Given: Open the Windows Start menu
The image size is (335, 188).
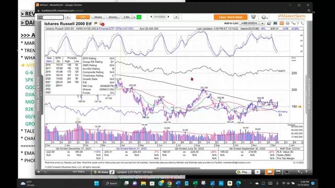Looking at the screenshot, I should tap(96, 183).
